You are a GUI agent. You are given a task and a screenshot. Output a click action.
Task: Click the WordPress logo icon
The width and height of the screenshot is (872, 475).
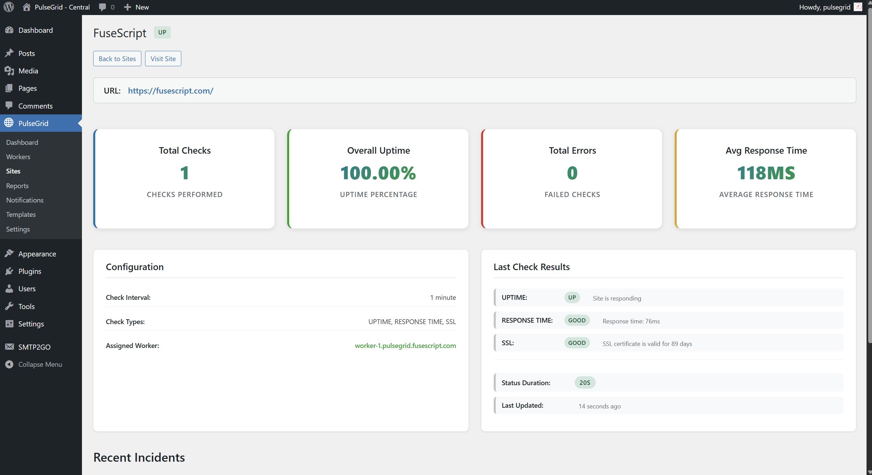(9, 7)
